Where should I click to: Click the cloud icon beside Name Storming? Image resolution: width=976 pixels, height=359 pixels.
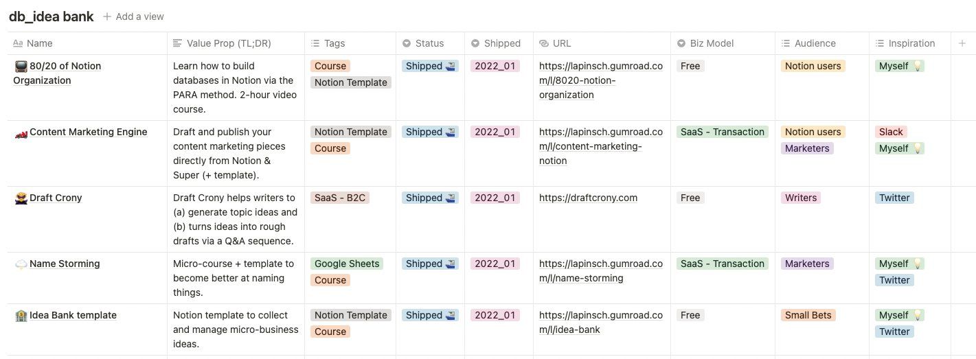(x=21, y=264)
